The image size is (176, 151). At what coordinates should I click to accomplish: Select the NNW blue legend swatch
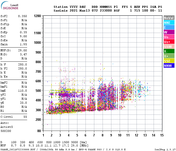169,66
